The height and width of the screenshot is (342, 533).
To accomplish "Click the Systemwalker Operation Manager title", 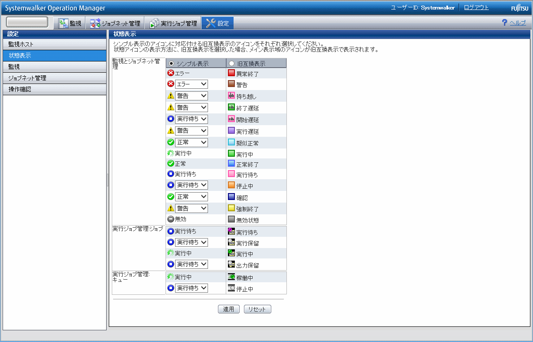I will coord(55,8).
